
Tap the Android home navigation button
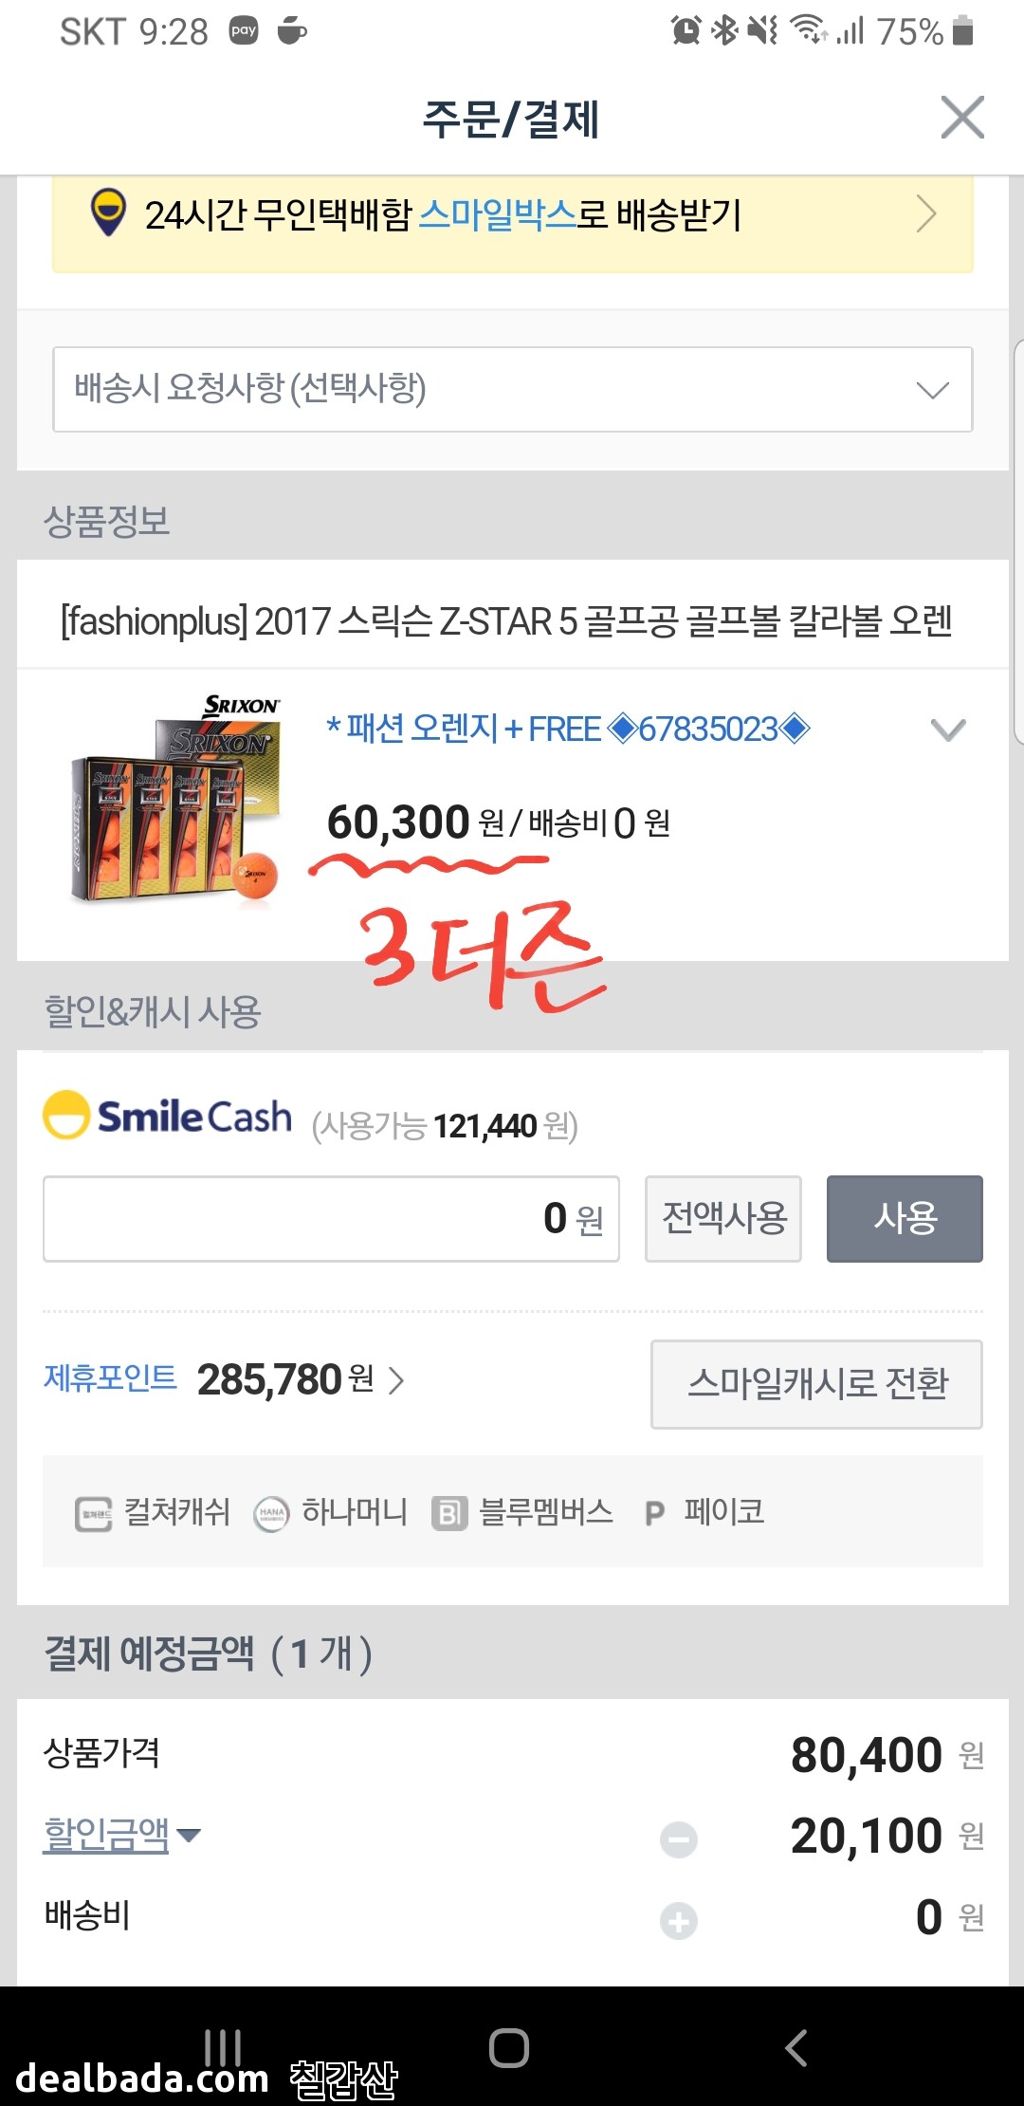509,2047
